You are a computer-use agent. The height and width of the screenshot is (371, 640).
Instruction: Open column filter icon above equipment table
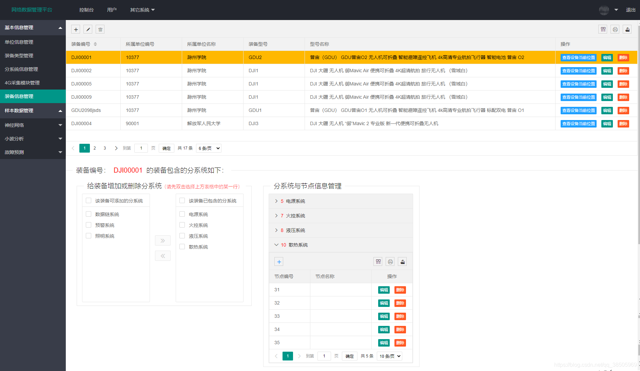point(603,30)
